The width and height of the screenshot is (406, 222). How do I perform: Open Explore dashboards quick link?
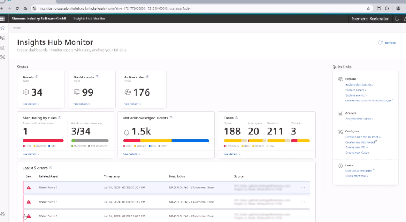359,84
